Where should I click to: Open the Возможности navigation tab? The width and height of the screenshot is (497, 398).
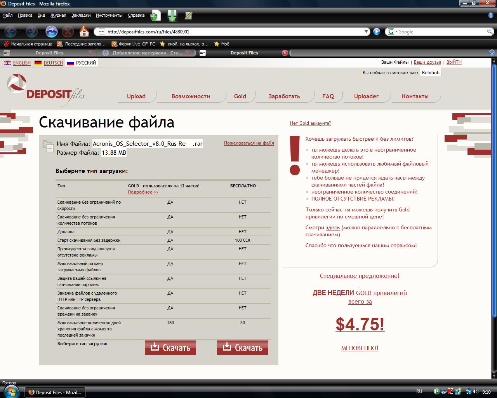coord(191,96)
